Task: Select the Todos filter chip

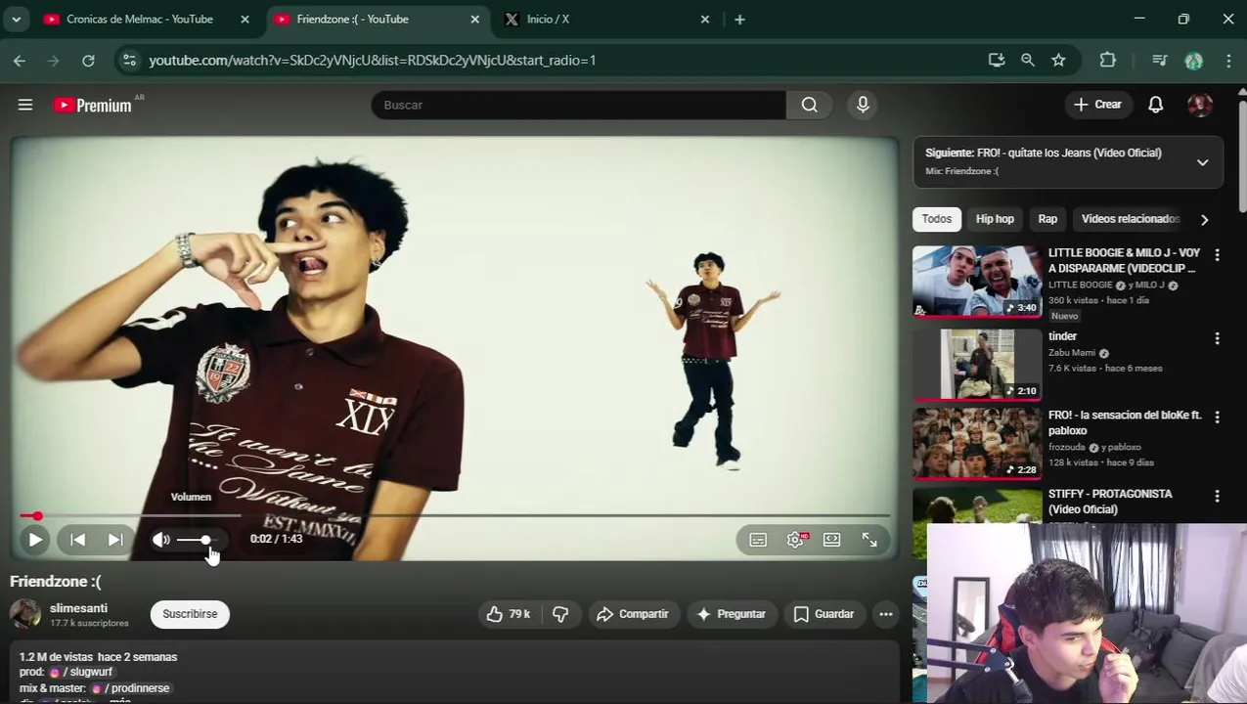Action: tap(936, 219)
